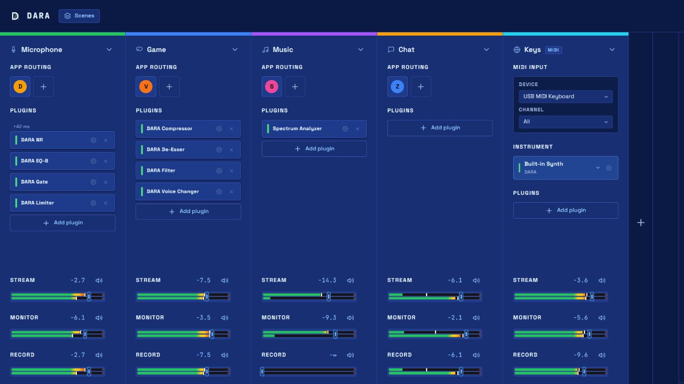
Task: Toggle DARA Filter plugin active indicator
Action: point(142,171)
